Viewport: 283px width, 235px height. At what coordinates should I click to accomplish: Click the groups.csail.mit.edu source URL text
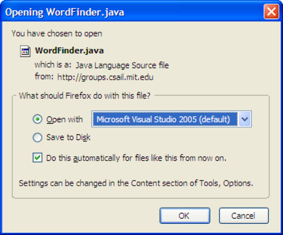click(x=105, y=77)
